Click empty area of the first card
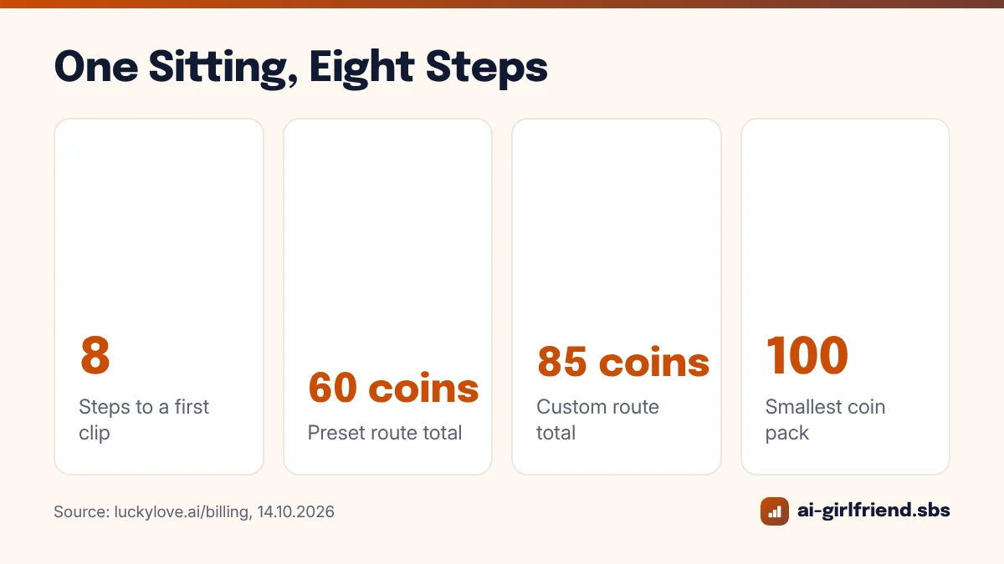This screenshot has height=564, width=1004. 159,226
